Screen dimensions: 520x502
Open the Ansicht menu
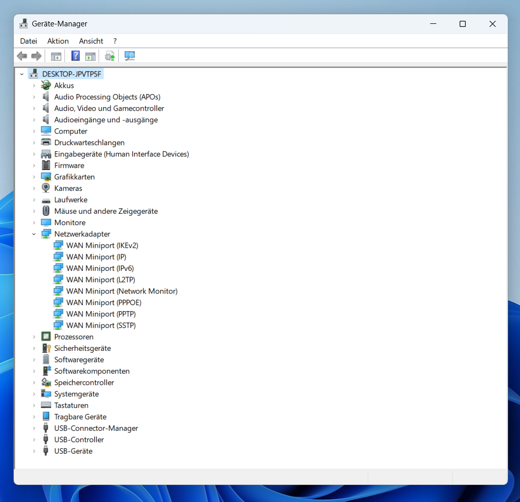pos(91,41)
